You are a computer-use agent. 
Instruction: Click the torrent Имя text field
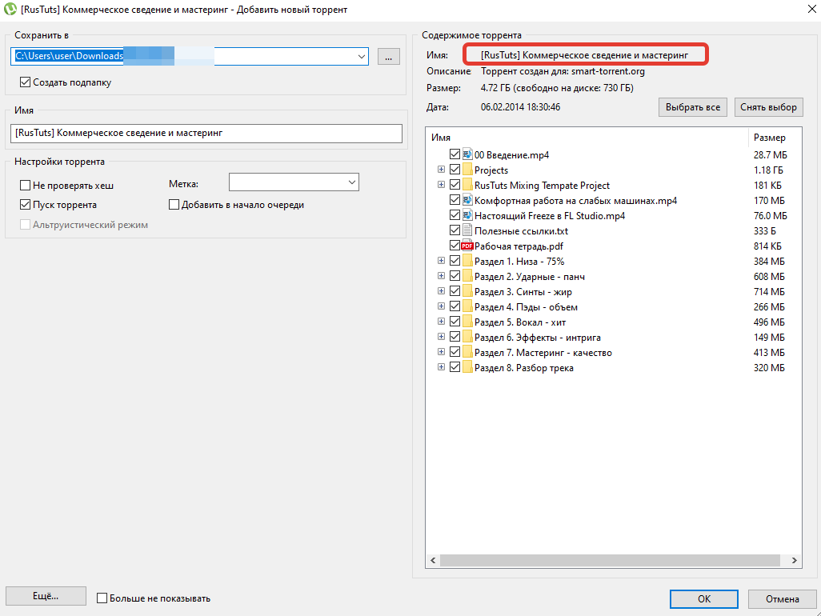point(206,133)
